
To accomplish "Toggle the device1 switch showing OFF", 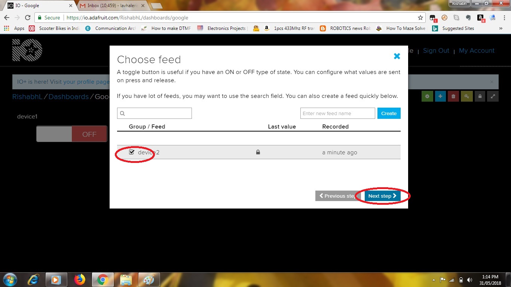I will coord(71,134).
